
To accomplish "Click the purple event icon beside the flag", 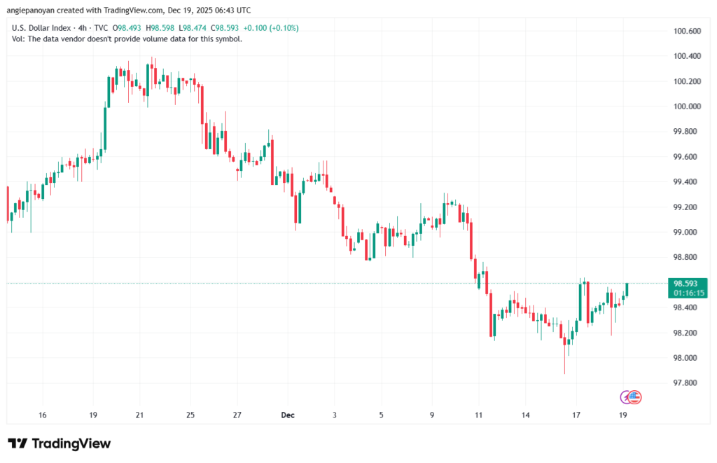I will pyautogui.click(x=625, y=397).
